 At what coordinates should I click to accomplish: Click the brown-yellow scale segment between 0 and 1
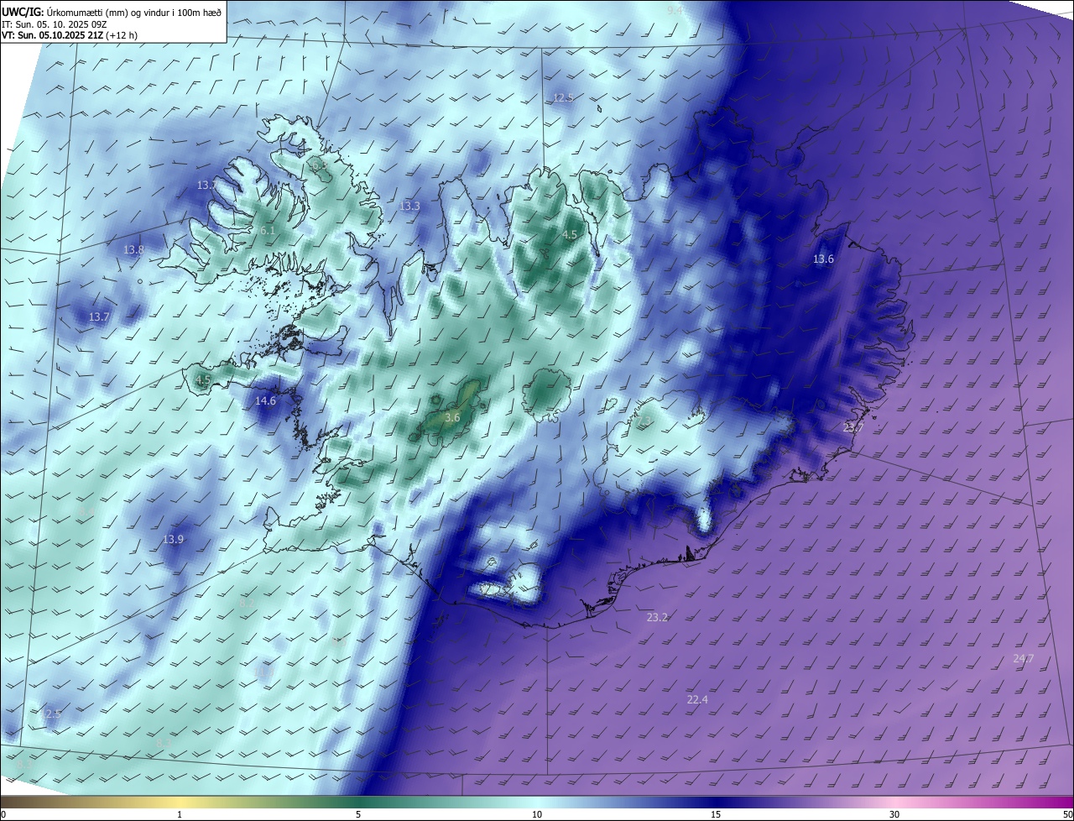pos(90,803)
